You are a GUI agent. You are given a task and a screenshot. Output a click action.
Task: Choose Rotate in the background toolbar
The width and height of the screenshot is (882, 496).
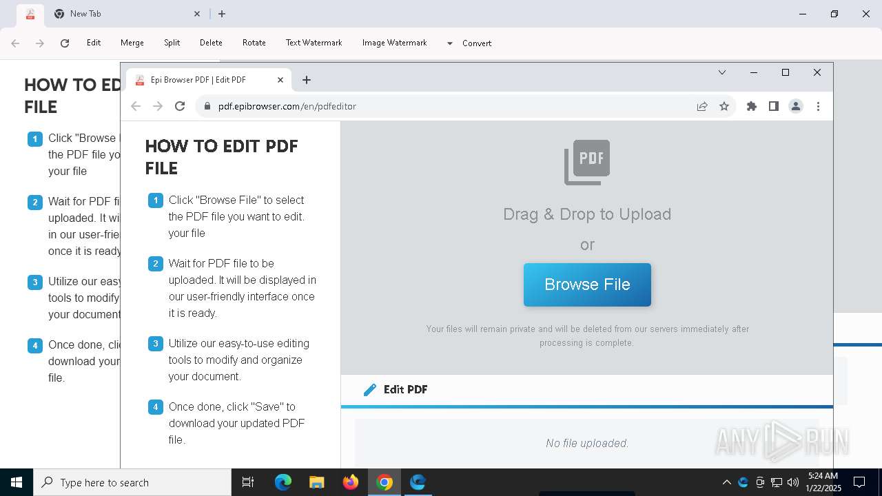click(254, 43)
